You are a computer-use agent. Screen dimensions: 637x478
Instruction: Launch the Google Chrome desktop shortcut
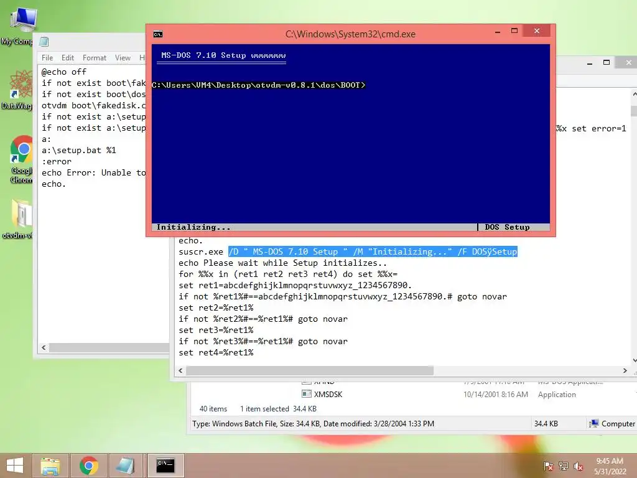click(22, 159)
